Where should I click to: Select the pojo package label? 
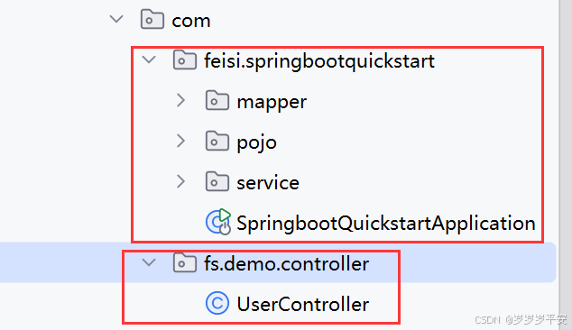coord(257,143)
